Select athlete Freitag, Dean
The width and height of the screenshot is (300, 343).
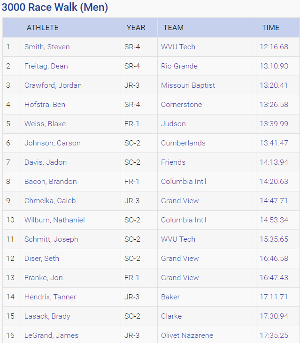pyautogui.click(x=46, y=66)
